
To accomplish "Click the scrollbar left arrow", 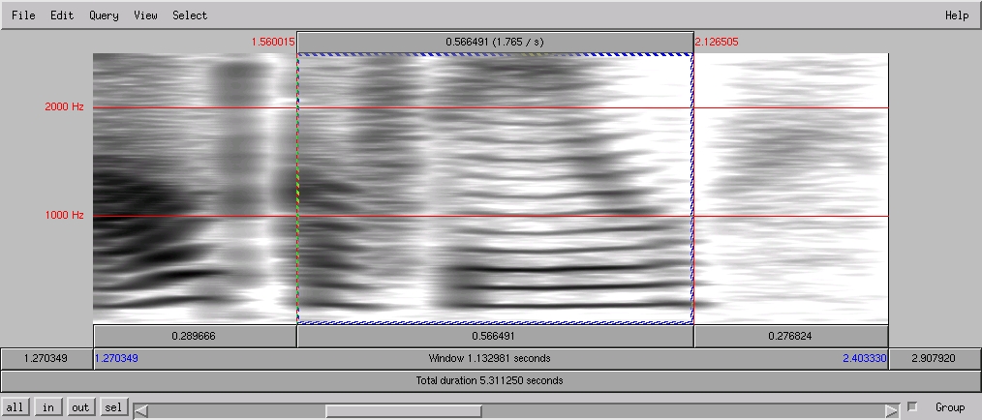I will [x=141, y=411].
